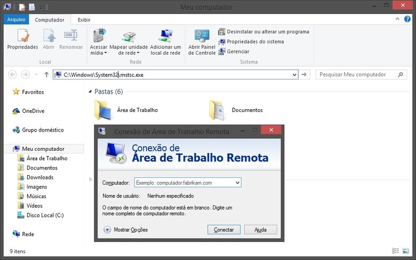Select Meu computador in navigation pane

tap(44, 149)
